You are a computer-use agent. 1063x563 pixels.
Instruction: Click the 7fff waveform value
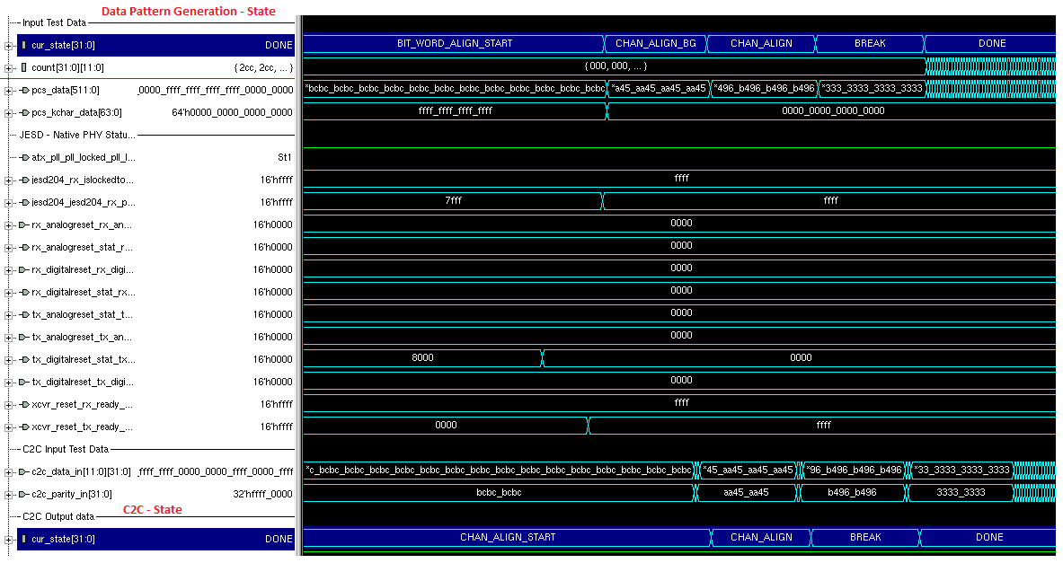click(453, 200)
